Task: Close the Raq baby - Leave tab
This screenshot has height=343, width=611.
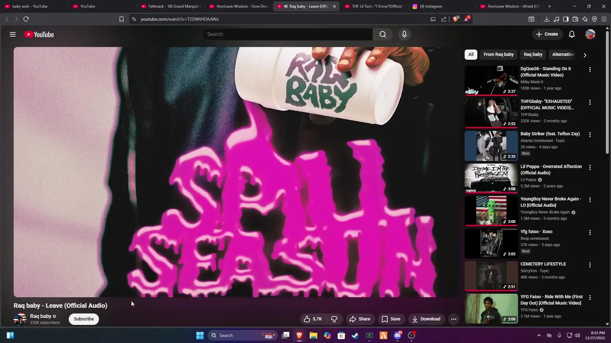Action: [x=334, y=6]
